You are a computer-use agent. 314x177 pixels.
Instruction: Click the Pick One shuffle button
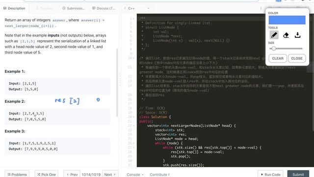(47, 175)
